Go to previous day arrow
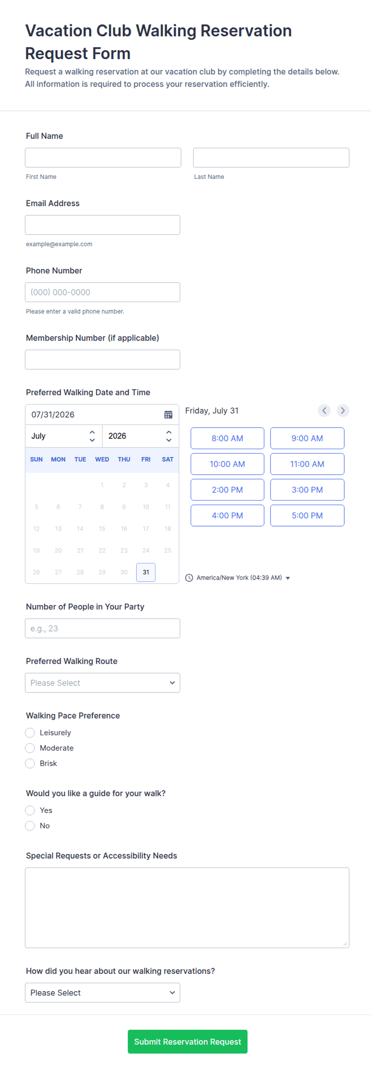The width and height of the screenshot is (371, 1073). pos(324,410)
